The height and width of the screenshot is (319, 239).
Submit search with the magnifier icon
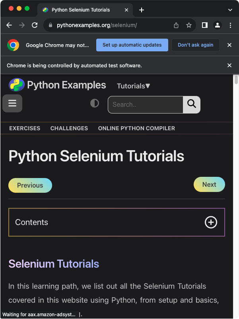click(x=191, y=105)
